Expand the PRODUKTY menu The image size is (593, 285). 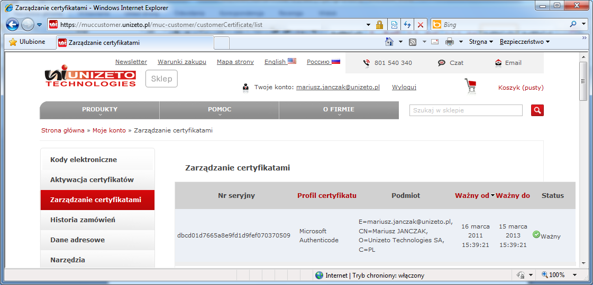click(x=100, y=110)
